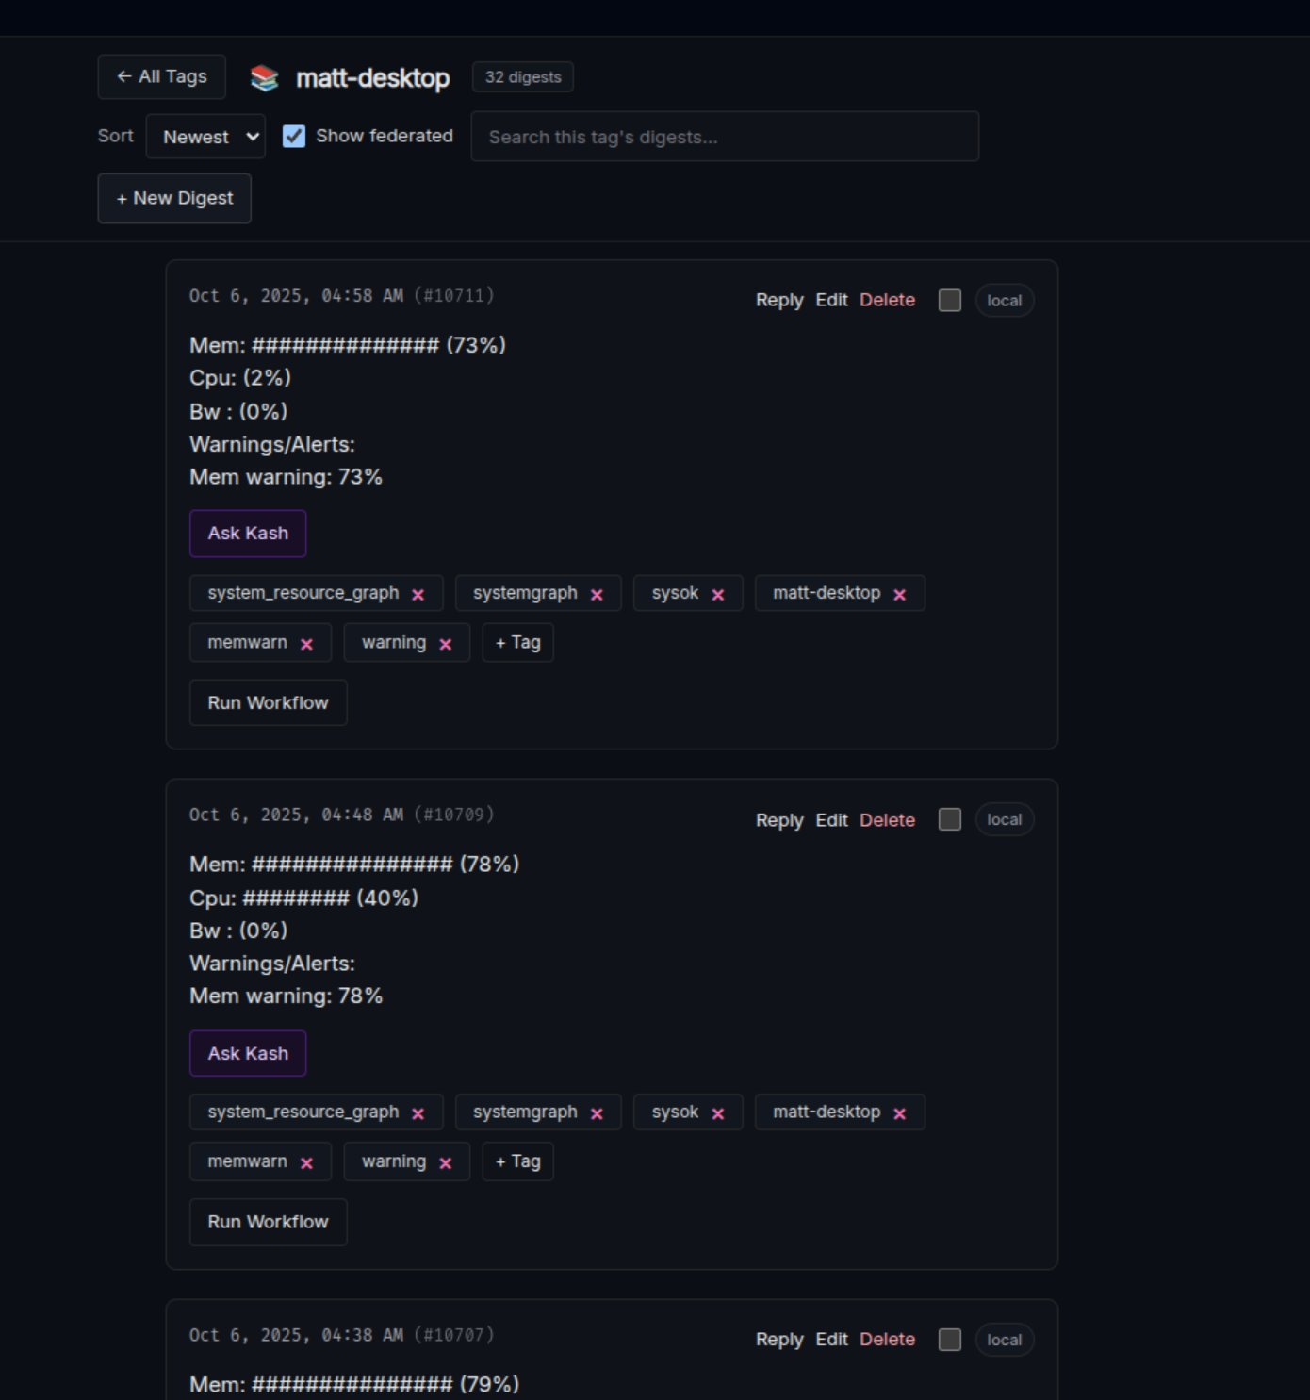
Task: Create a New Digest
Action: 174,199
